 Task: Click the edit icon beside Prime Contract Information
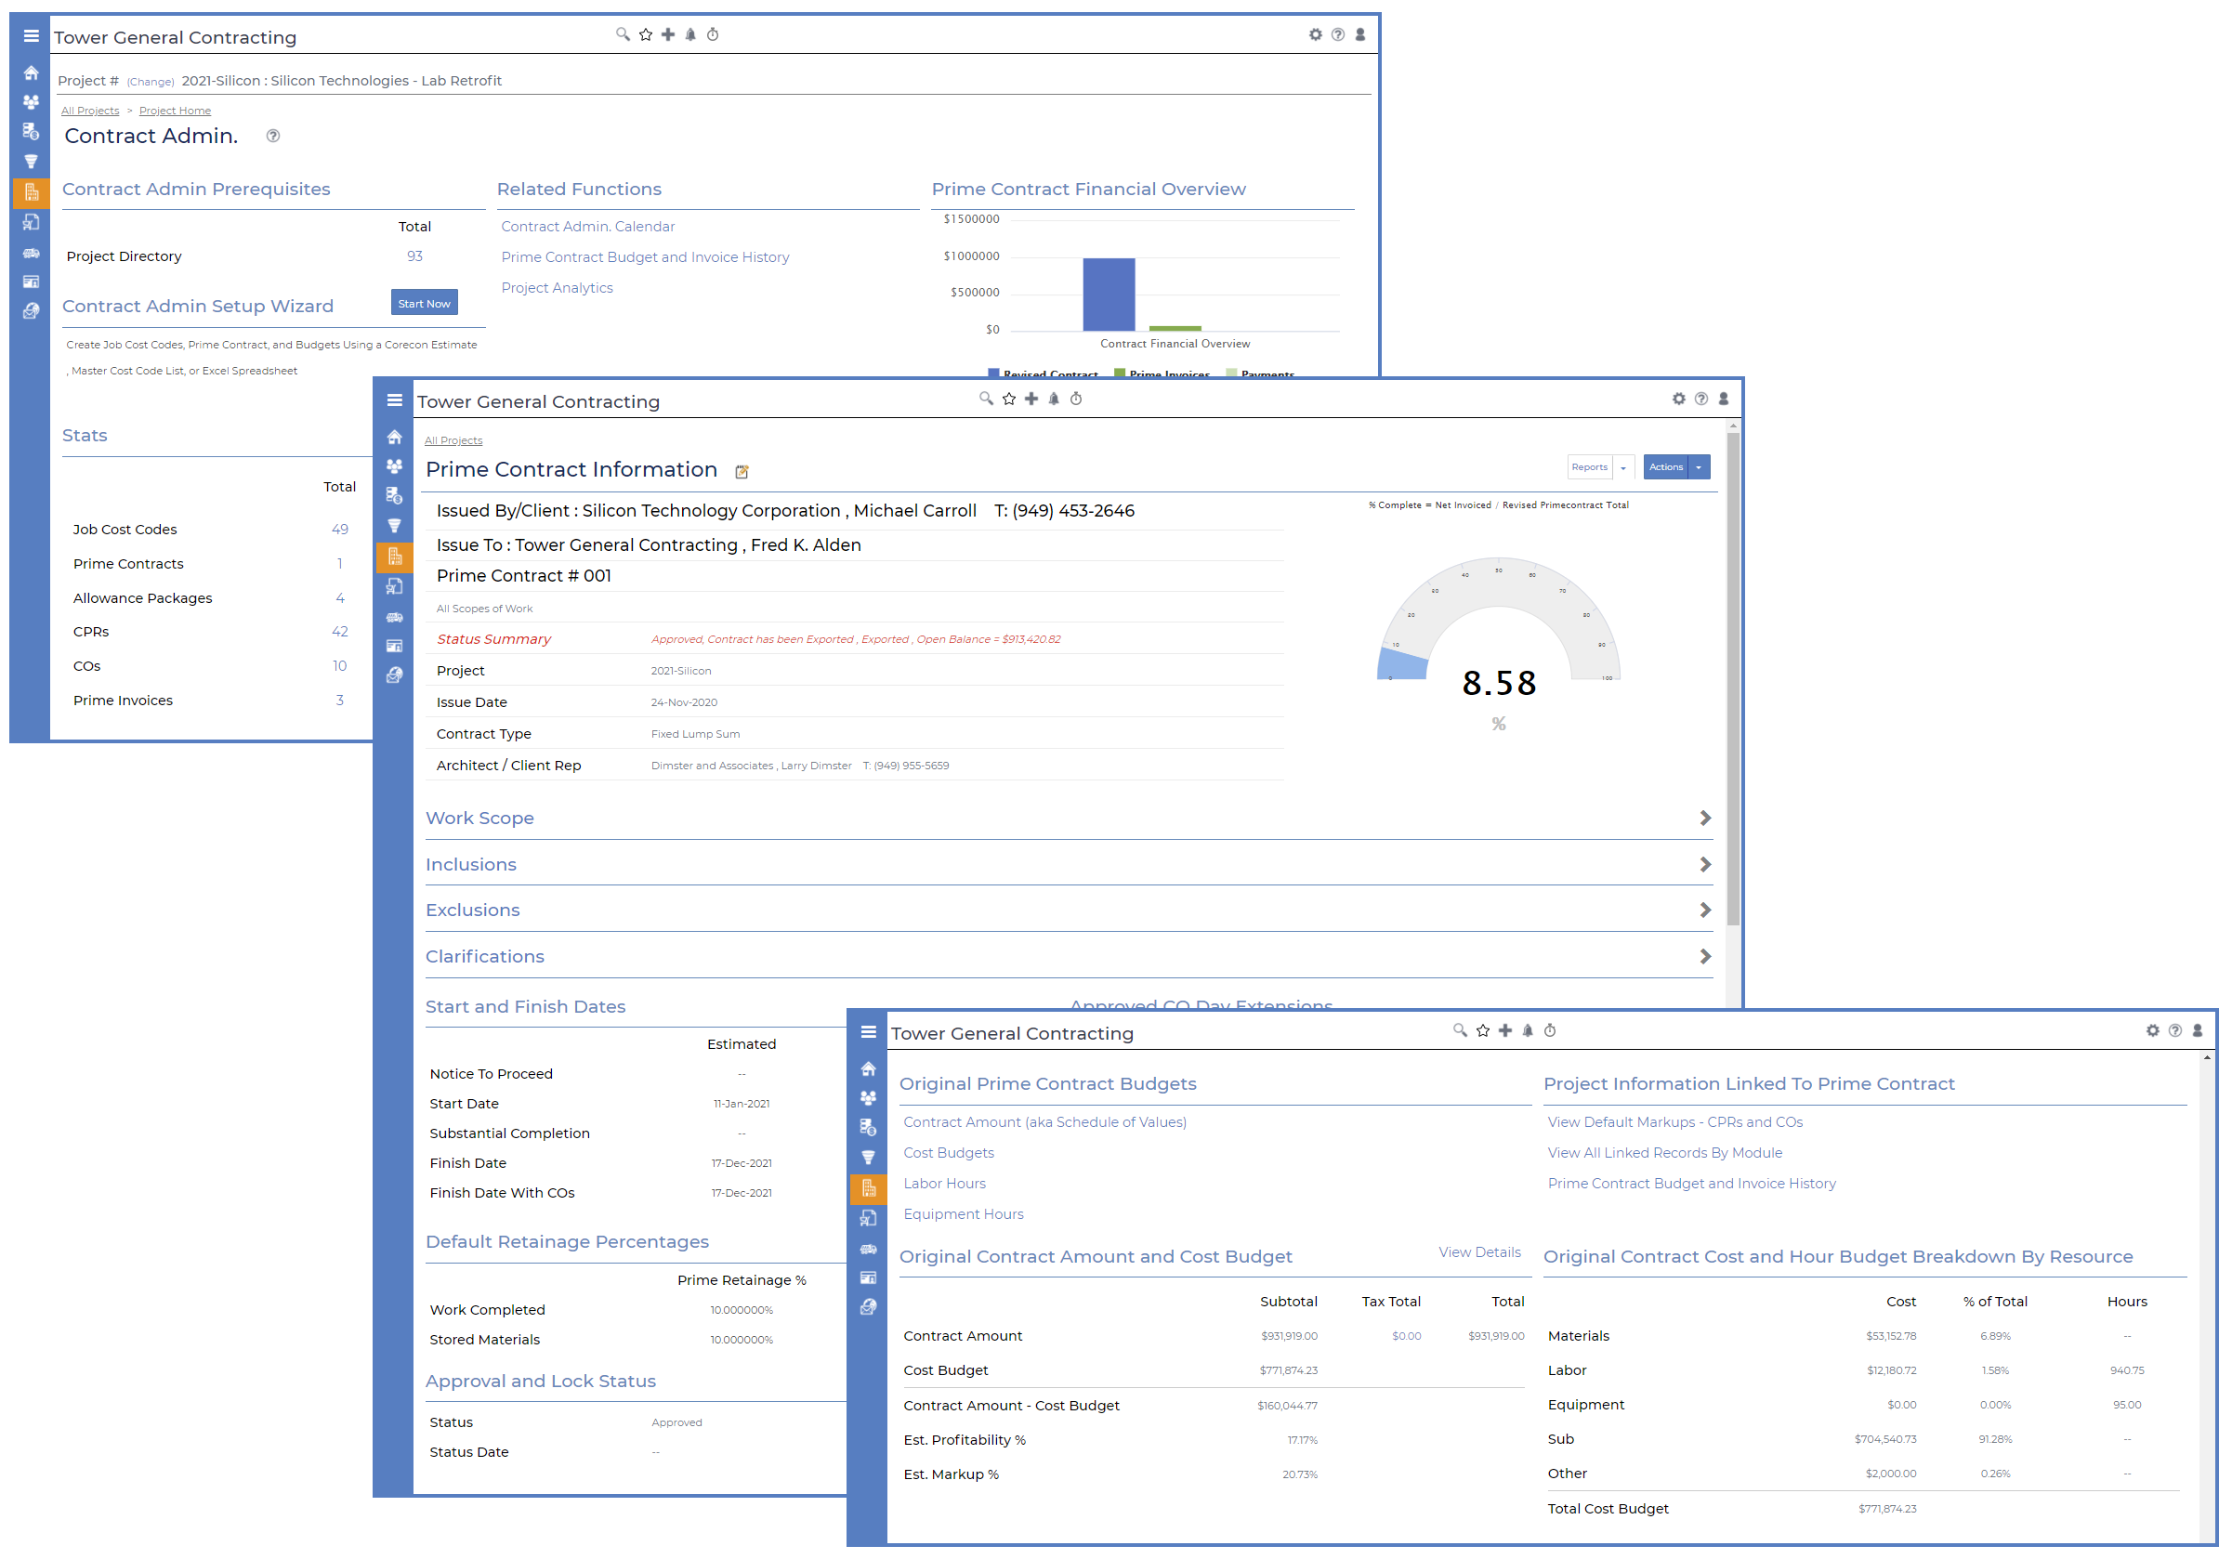point(742,472)
